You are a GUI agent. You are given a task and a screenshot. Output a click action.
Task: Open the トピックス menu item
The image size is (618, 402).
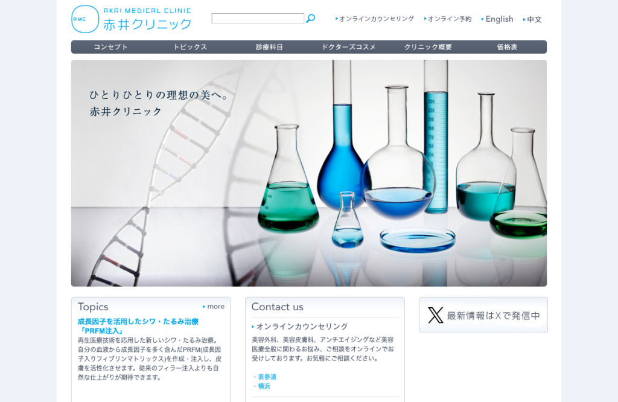pyautogui.click(x=190, y=47)
